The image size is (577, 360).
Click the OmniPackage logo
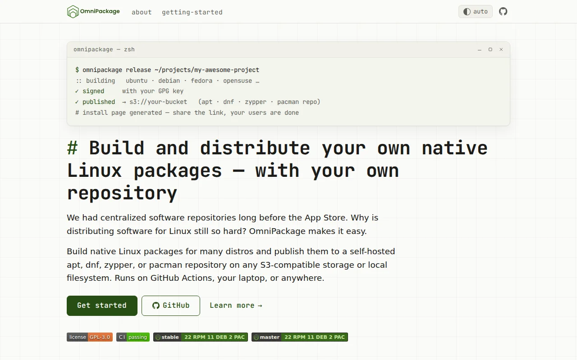tap(93, 12)
